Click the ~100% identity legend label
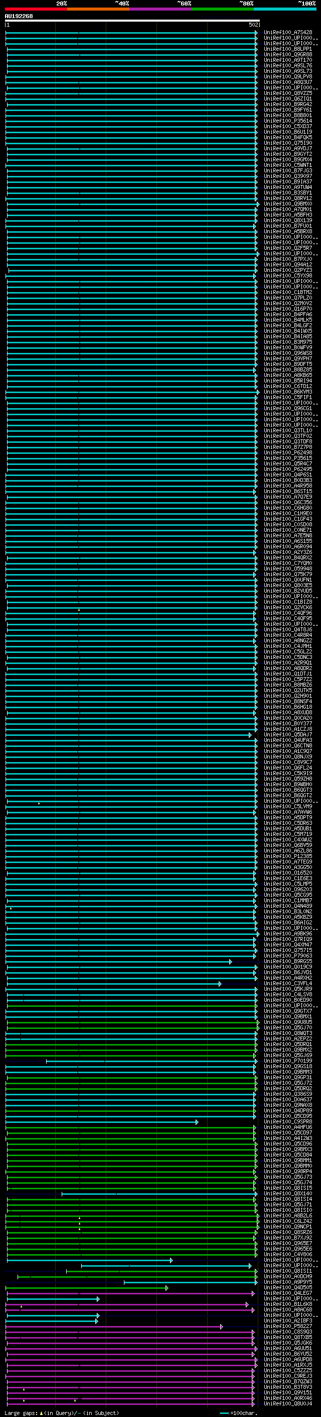Viewport: 321px width, 1417px height. pyautogui.click(x=307, y=4)
